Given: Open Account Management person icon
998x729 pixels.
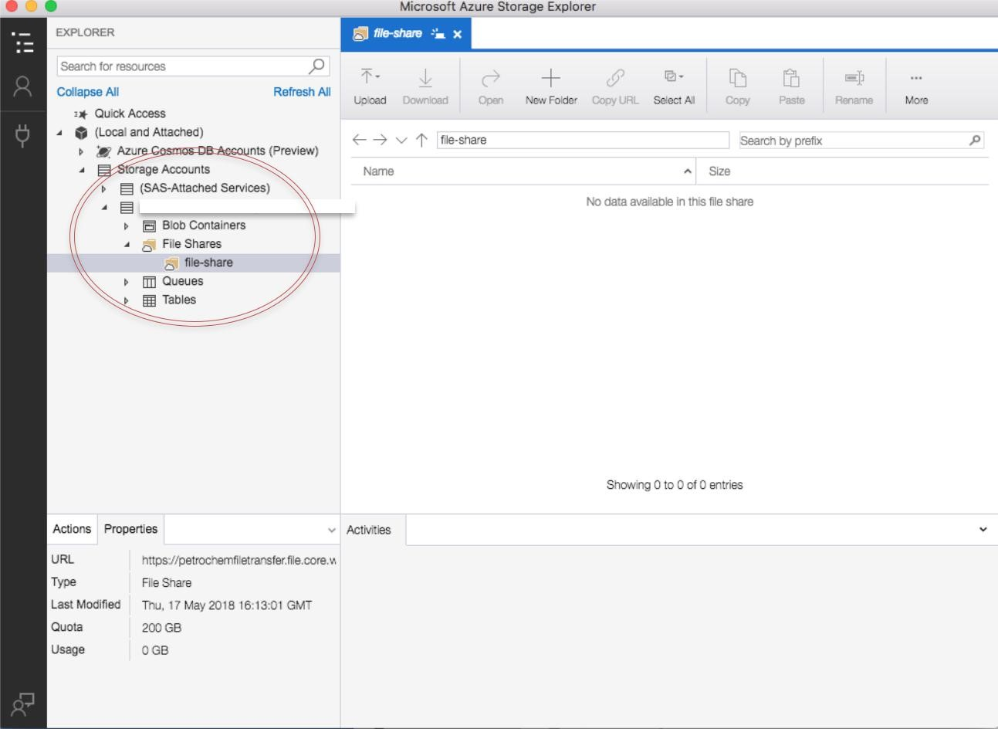Looking at the screenshot, I should [x=23, y=86].
